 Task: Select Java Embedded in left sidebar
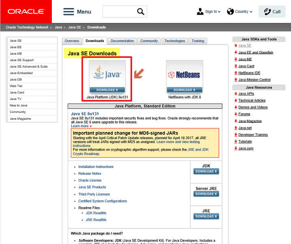(x=32, y=73)
